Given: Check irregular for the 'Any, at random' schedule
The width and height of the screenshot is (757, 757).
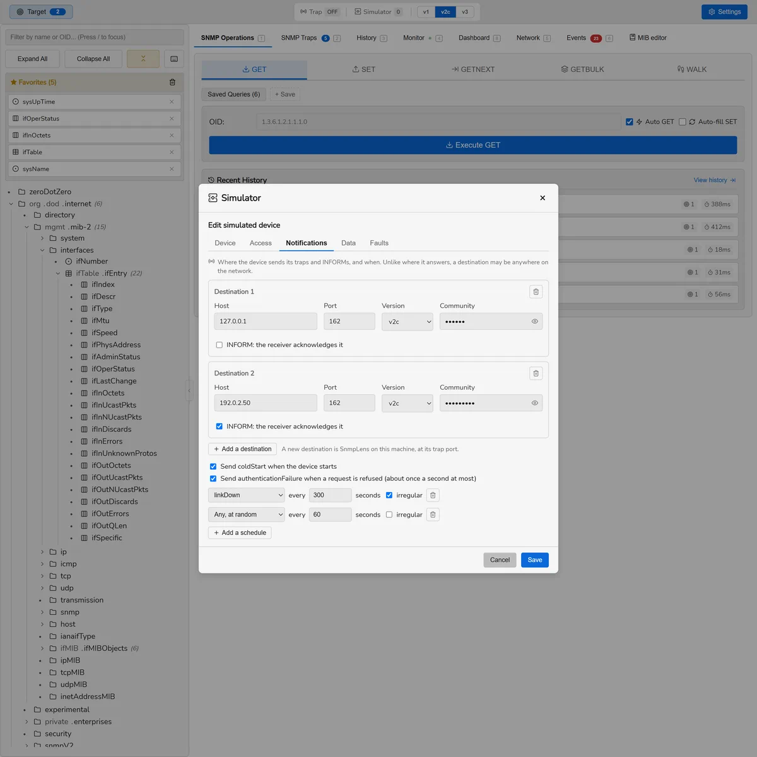Looking at the screenshot, I should coord(389,515).
